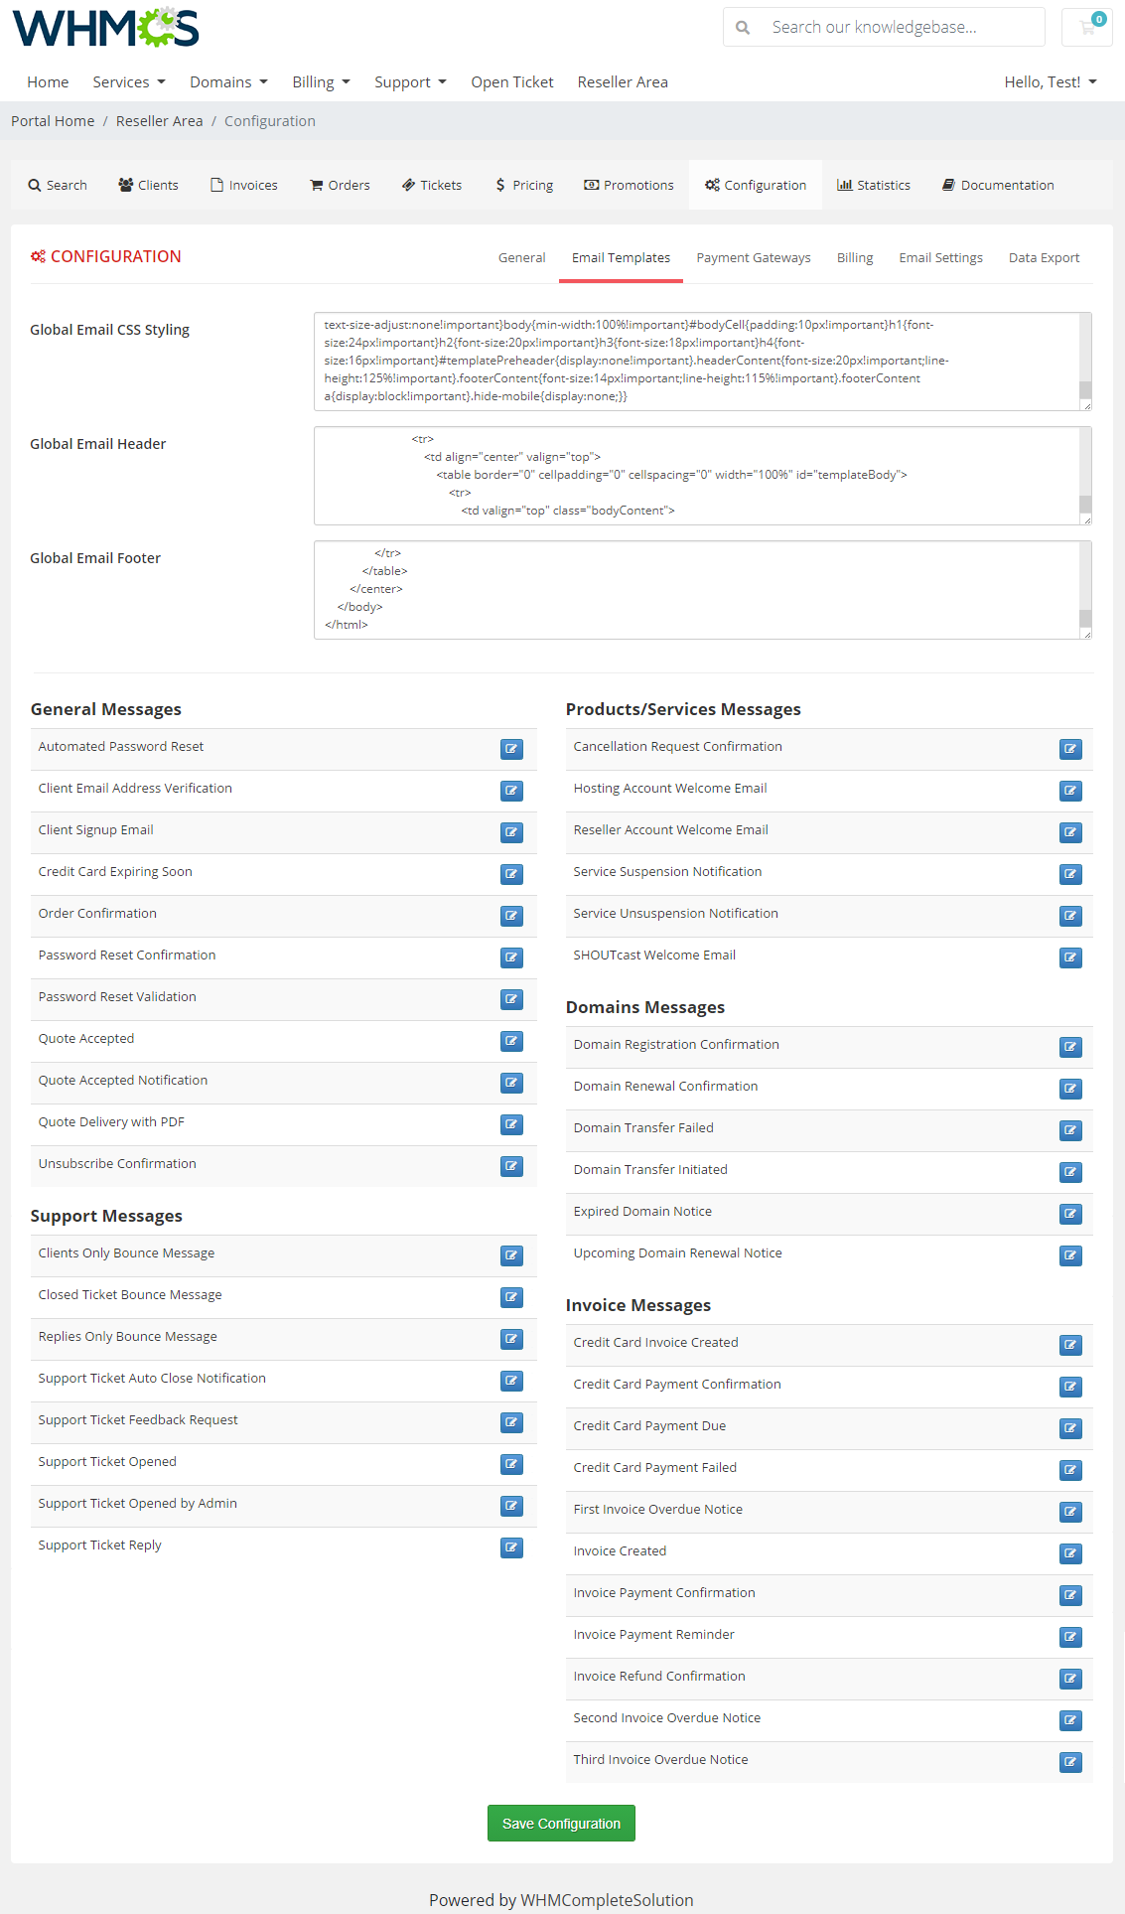Edit the Quote Delivery with PDF template
This screenshot has height=1914, width=1125.
[511, 1124]
